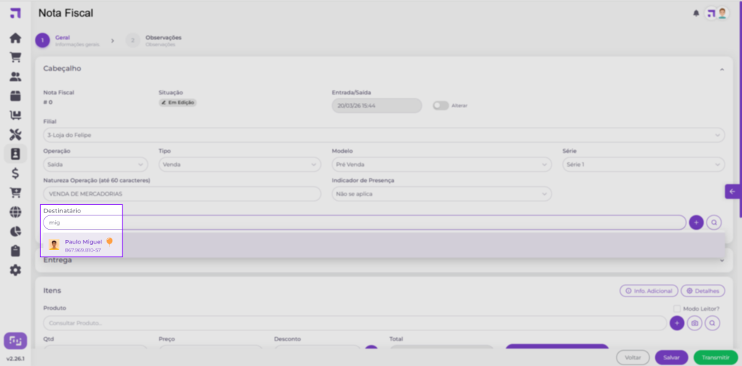Click the search icon next to Destinatário
Viewport: 742px width, 366px height.
pos(714,222)
